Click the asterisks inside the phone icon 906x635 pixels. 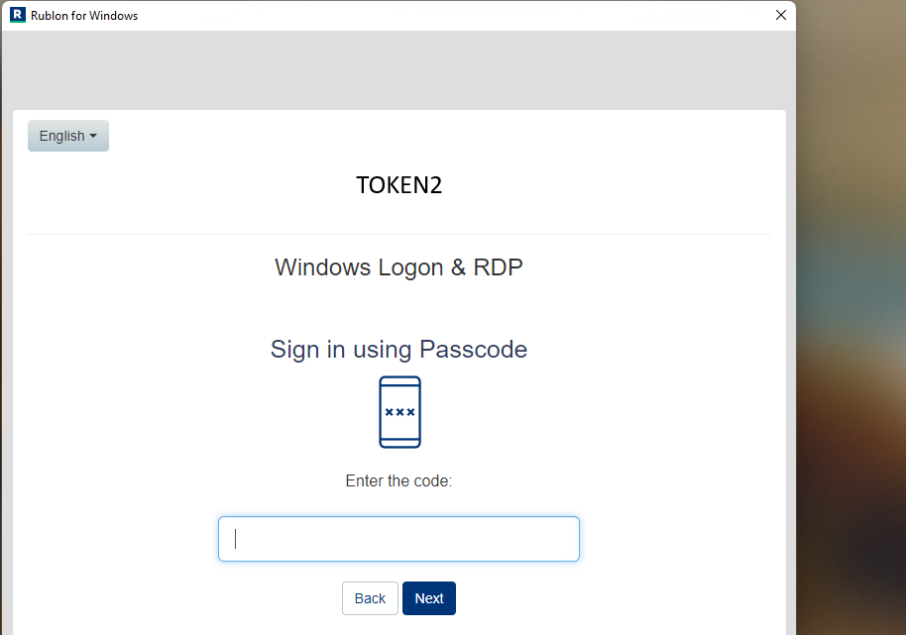(399, 411)
